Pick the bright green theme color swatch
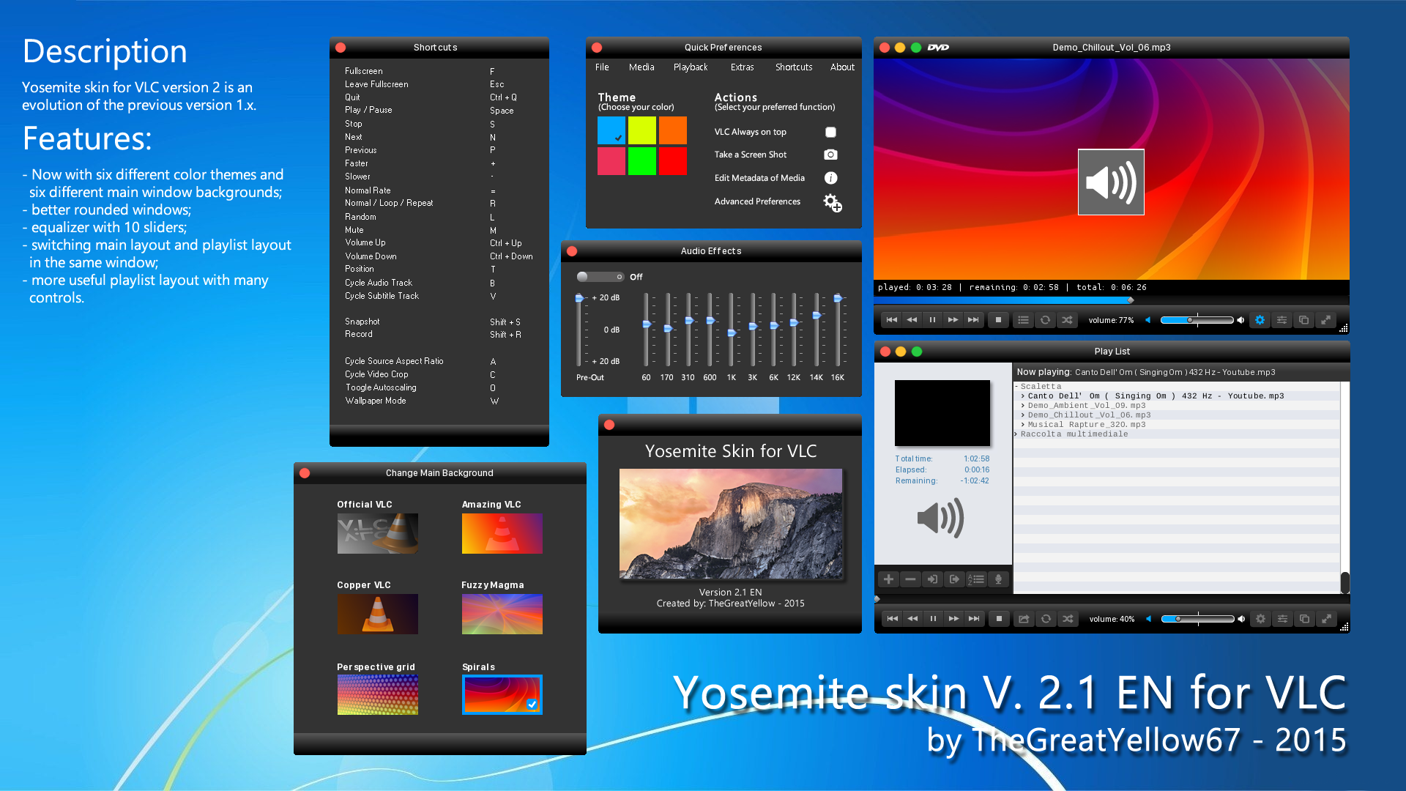Viewport: 1406px width, 791px height. point(642,161)
